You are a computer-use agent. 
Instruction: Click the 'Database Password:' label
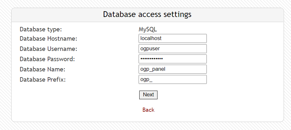click(47, 59)
